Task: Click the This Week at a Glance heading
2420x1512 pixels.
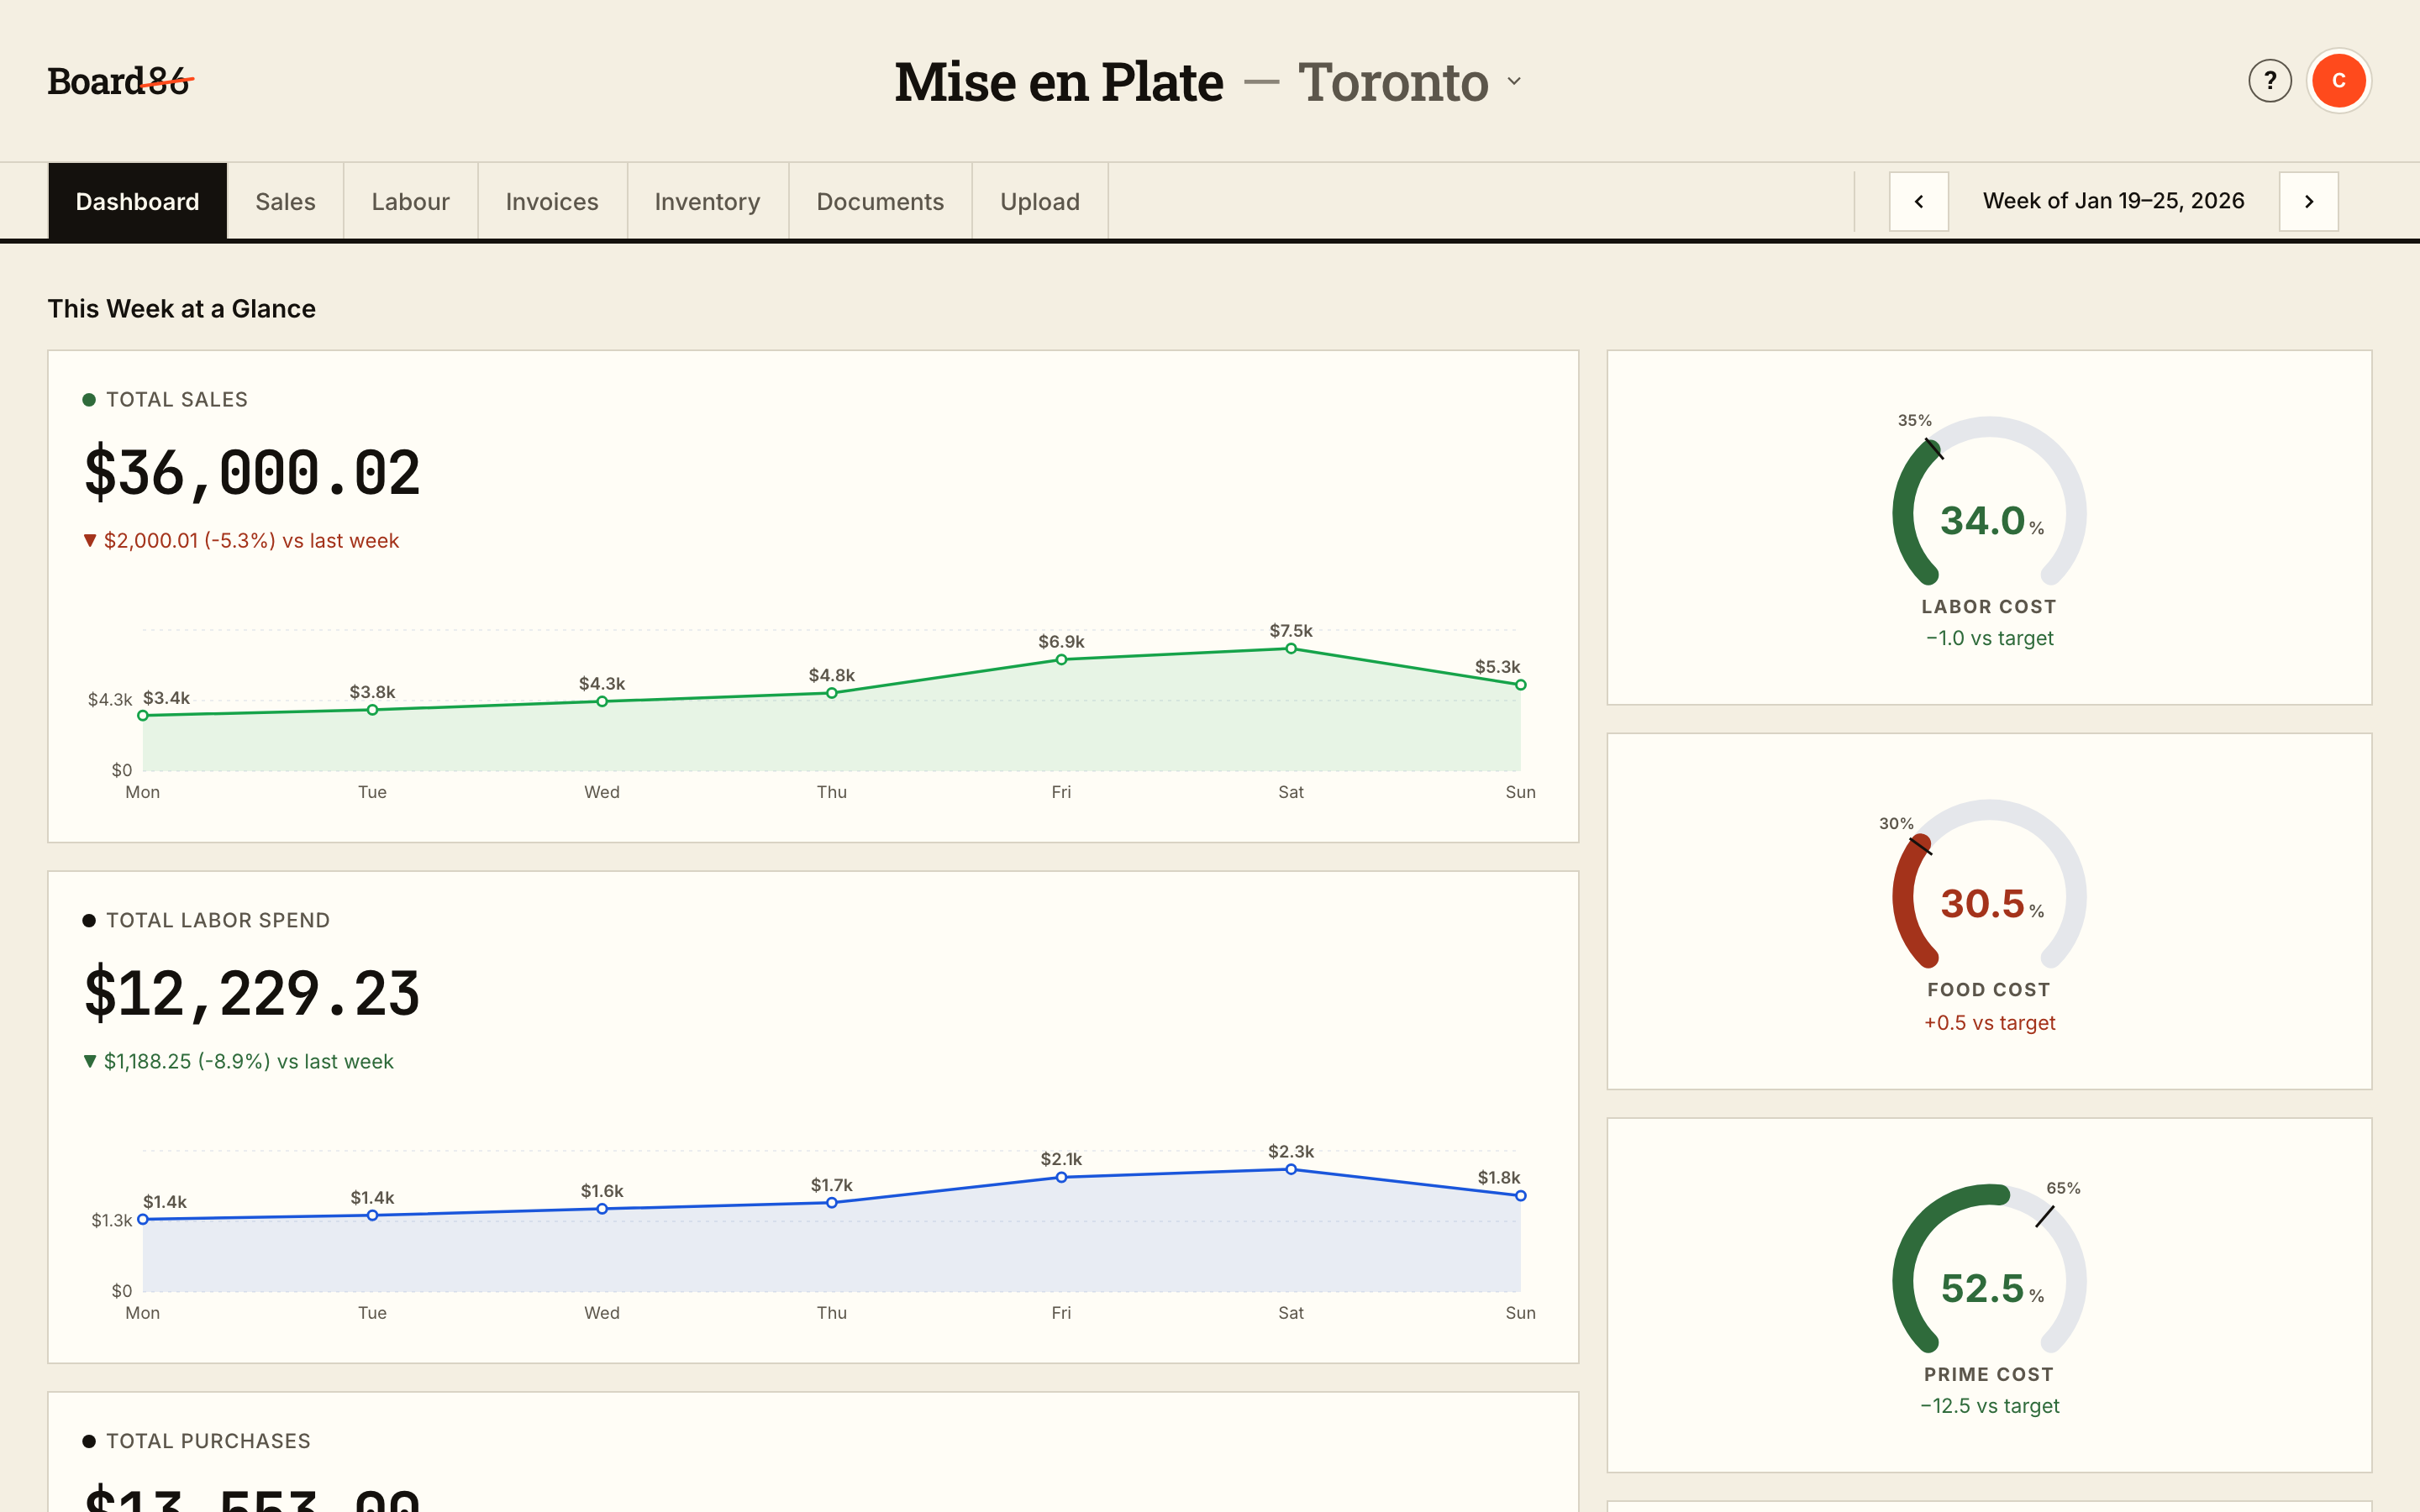Action: click(x=182, y=309)
